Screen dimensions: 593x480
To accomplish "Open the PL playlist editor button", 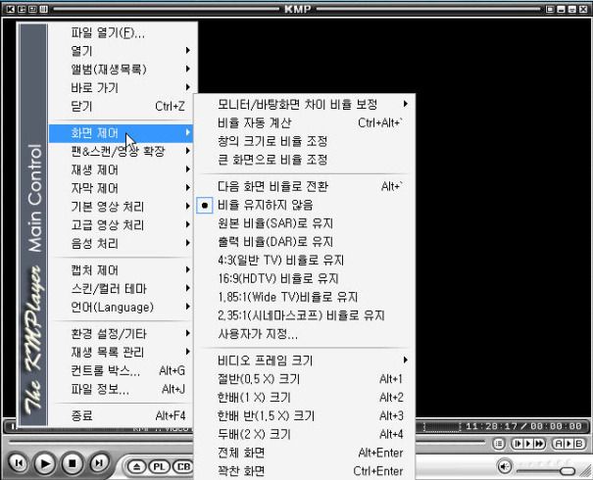I will point(159,467).
